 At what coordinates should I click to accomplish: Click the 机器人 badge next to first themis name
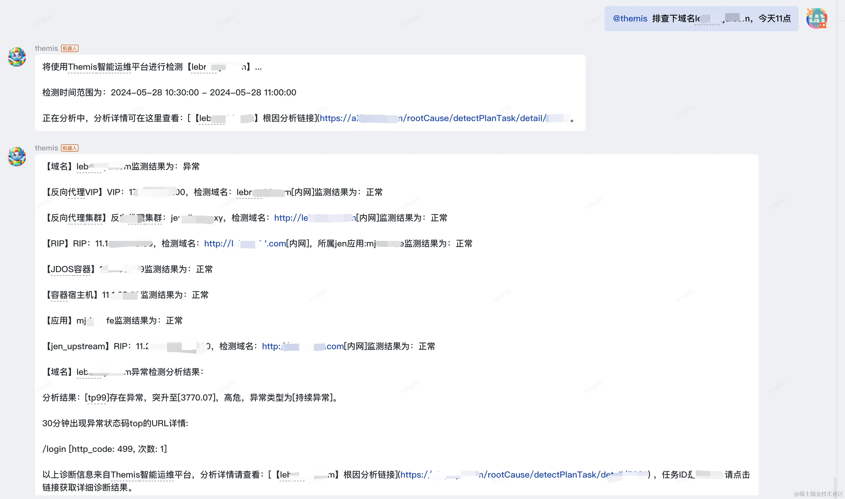[x=69, y=48]
